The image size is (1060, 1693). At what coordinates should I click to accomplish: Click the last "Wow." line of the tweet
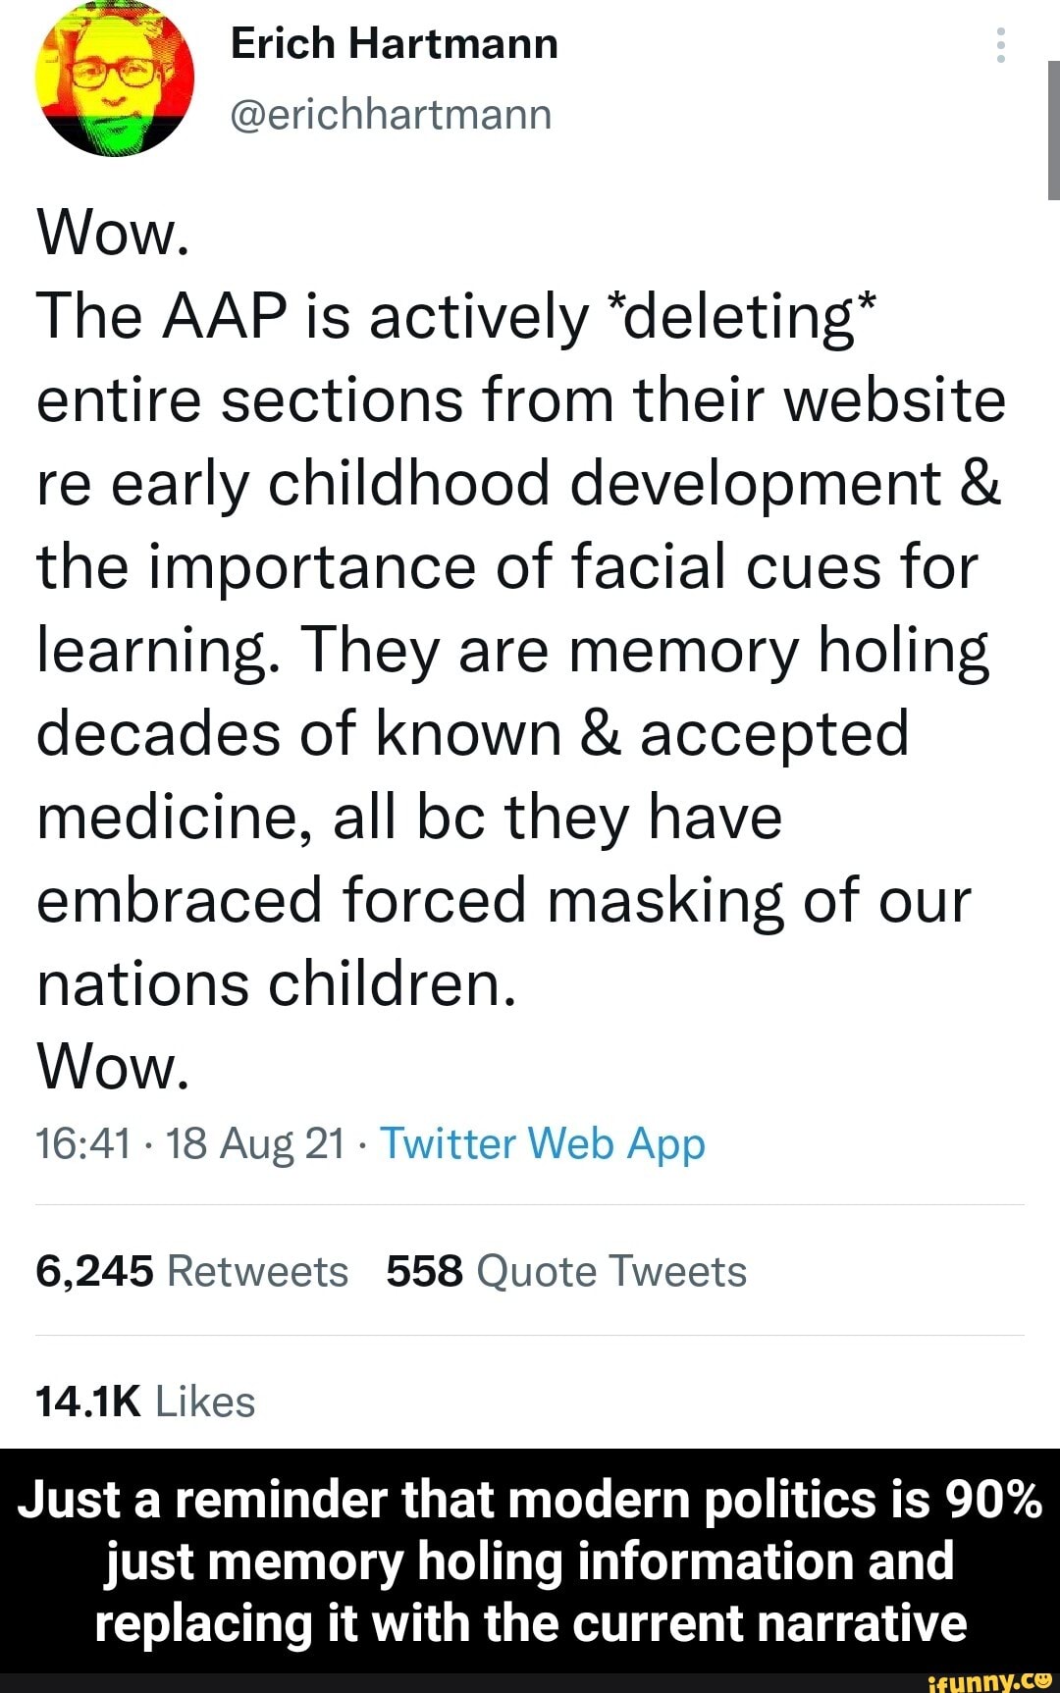click(x=112, y=1067)
